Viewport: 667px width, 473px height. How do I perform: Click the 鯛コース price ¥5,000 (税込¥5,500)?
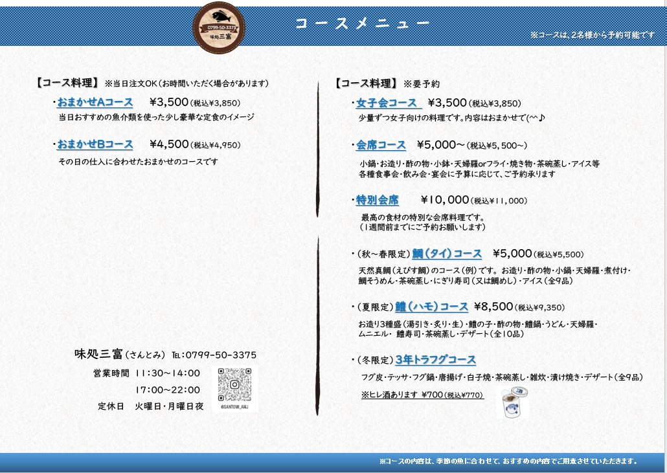(538, 254)
